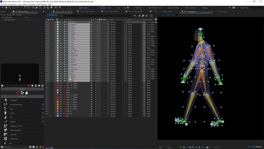Hide the Body layer
This screenshot has height=149, width=264.
click(47, 93)
